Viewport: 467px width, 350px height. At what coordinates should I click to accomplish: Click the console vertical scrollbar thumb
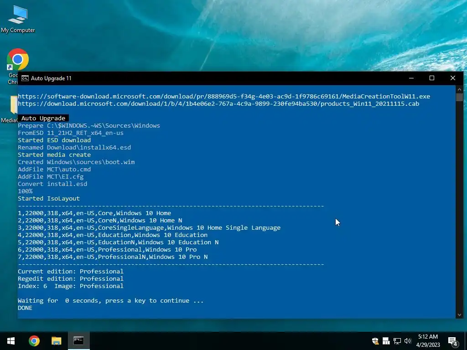coord(459,98)
